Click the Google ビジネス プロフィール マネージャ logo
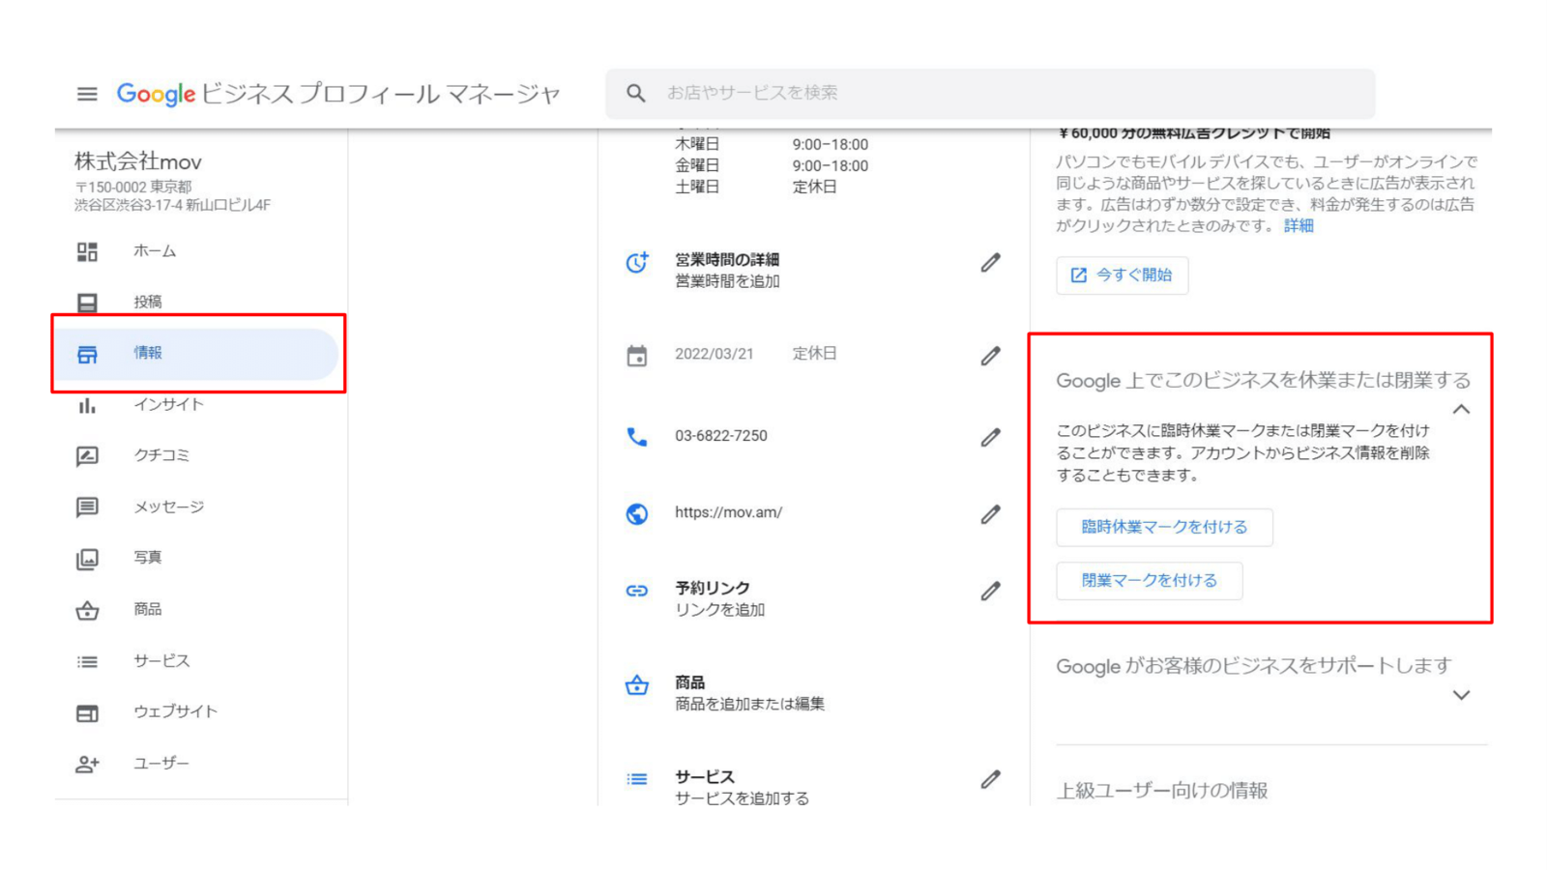The height and width of the screenshot is (870, 1547). (338, 94)
